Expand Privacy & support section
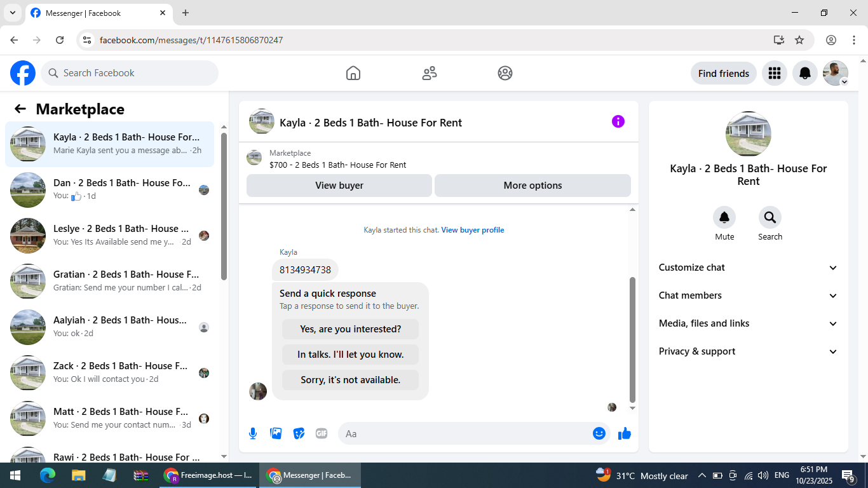 (749, 351)
